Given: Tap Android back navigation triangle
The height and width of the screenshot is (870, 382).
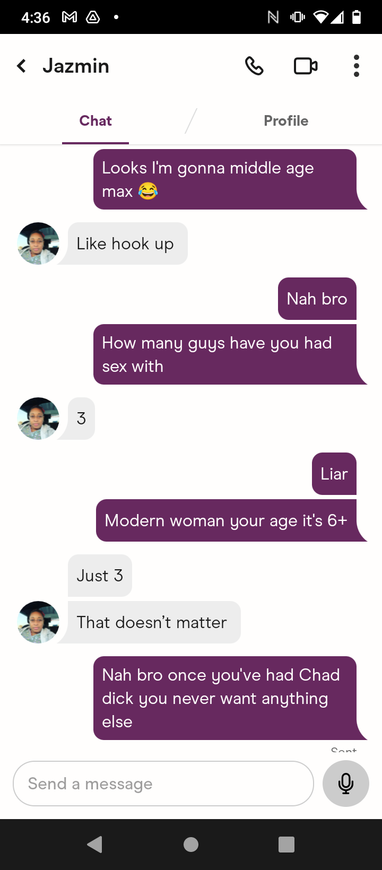Looking at the screenshot, I should [x=94, y=845].
